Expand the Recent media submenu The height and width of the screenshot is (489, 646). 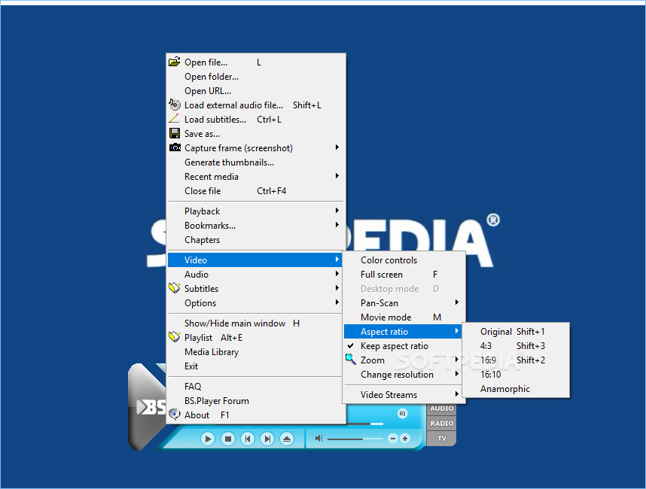click(255, 177)
